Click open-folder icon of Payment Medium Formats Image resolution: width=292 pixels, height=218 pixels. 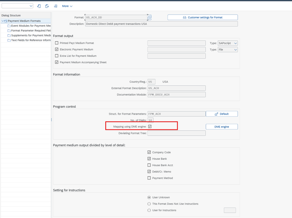coord(6,21)
